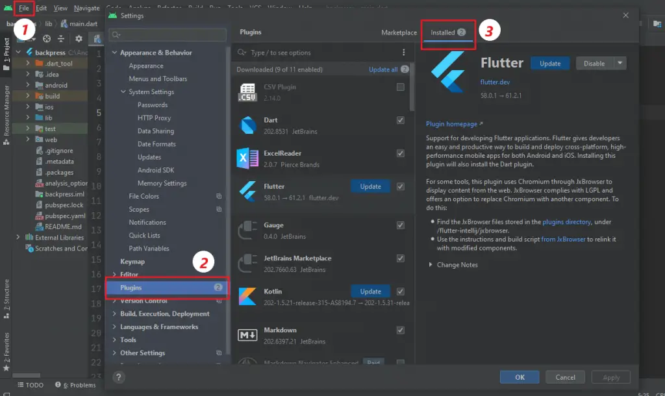
Task: Expand the Change Notes section
Action: 431,265
